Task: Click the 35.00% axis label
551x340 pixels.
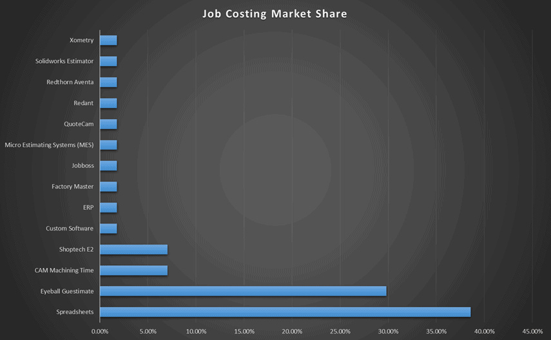Action: pyautogui.click(x=436, y=331)
